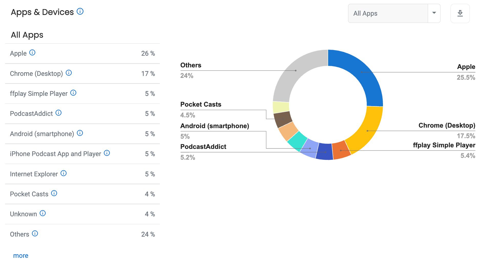Click the Pocket Casts info icon

pyautogui.click(x=54, y=193)
